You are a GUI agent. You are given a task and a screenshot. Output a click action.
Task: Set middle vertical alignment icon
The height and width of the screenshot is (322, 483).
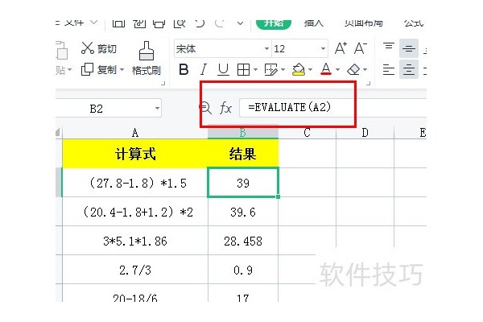(409, 48)
